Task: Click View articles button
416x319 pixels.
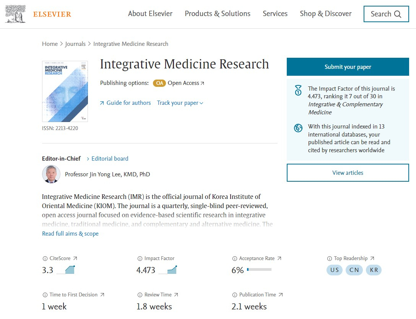Action: [x=348, y=173]
